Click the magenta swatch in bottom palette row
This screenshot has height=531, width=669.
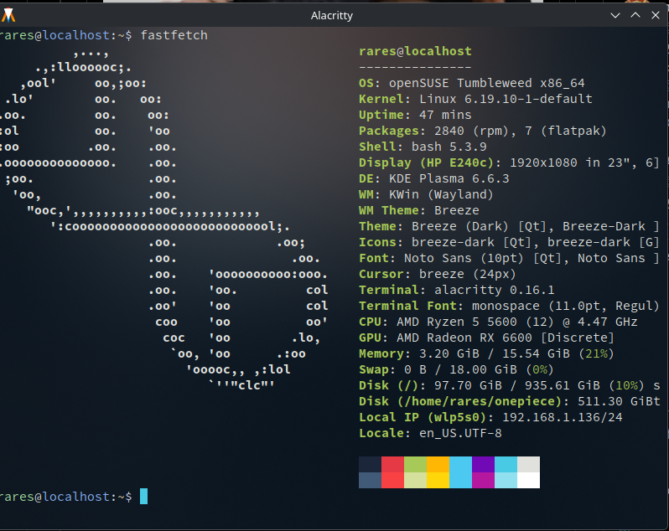click(483, 480)
